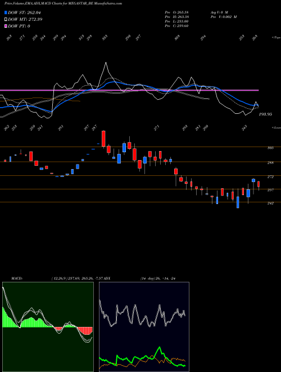Click the 272 price level label
Image resolution: width=281 pixels, height=372 pixels.
click(270, 177)
